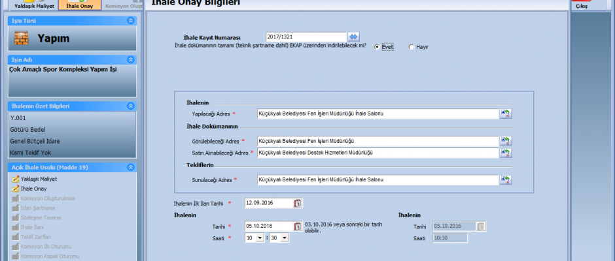Open address picker for Yapılacağı Adres
The image size is (615, 261).
point(505,114)
